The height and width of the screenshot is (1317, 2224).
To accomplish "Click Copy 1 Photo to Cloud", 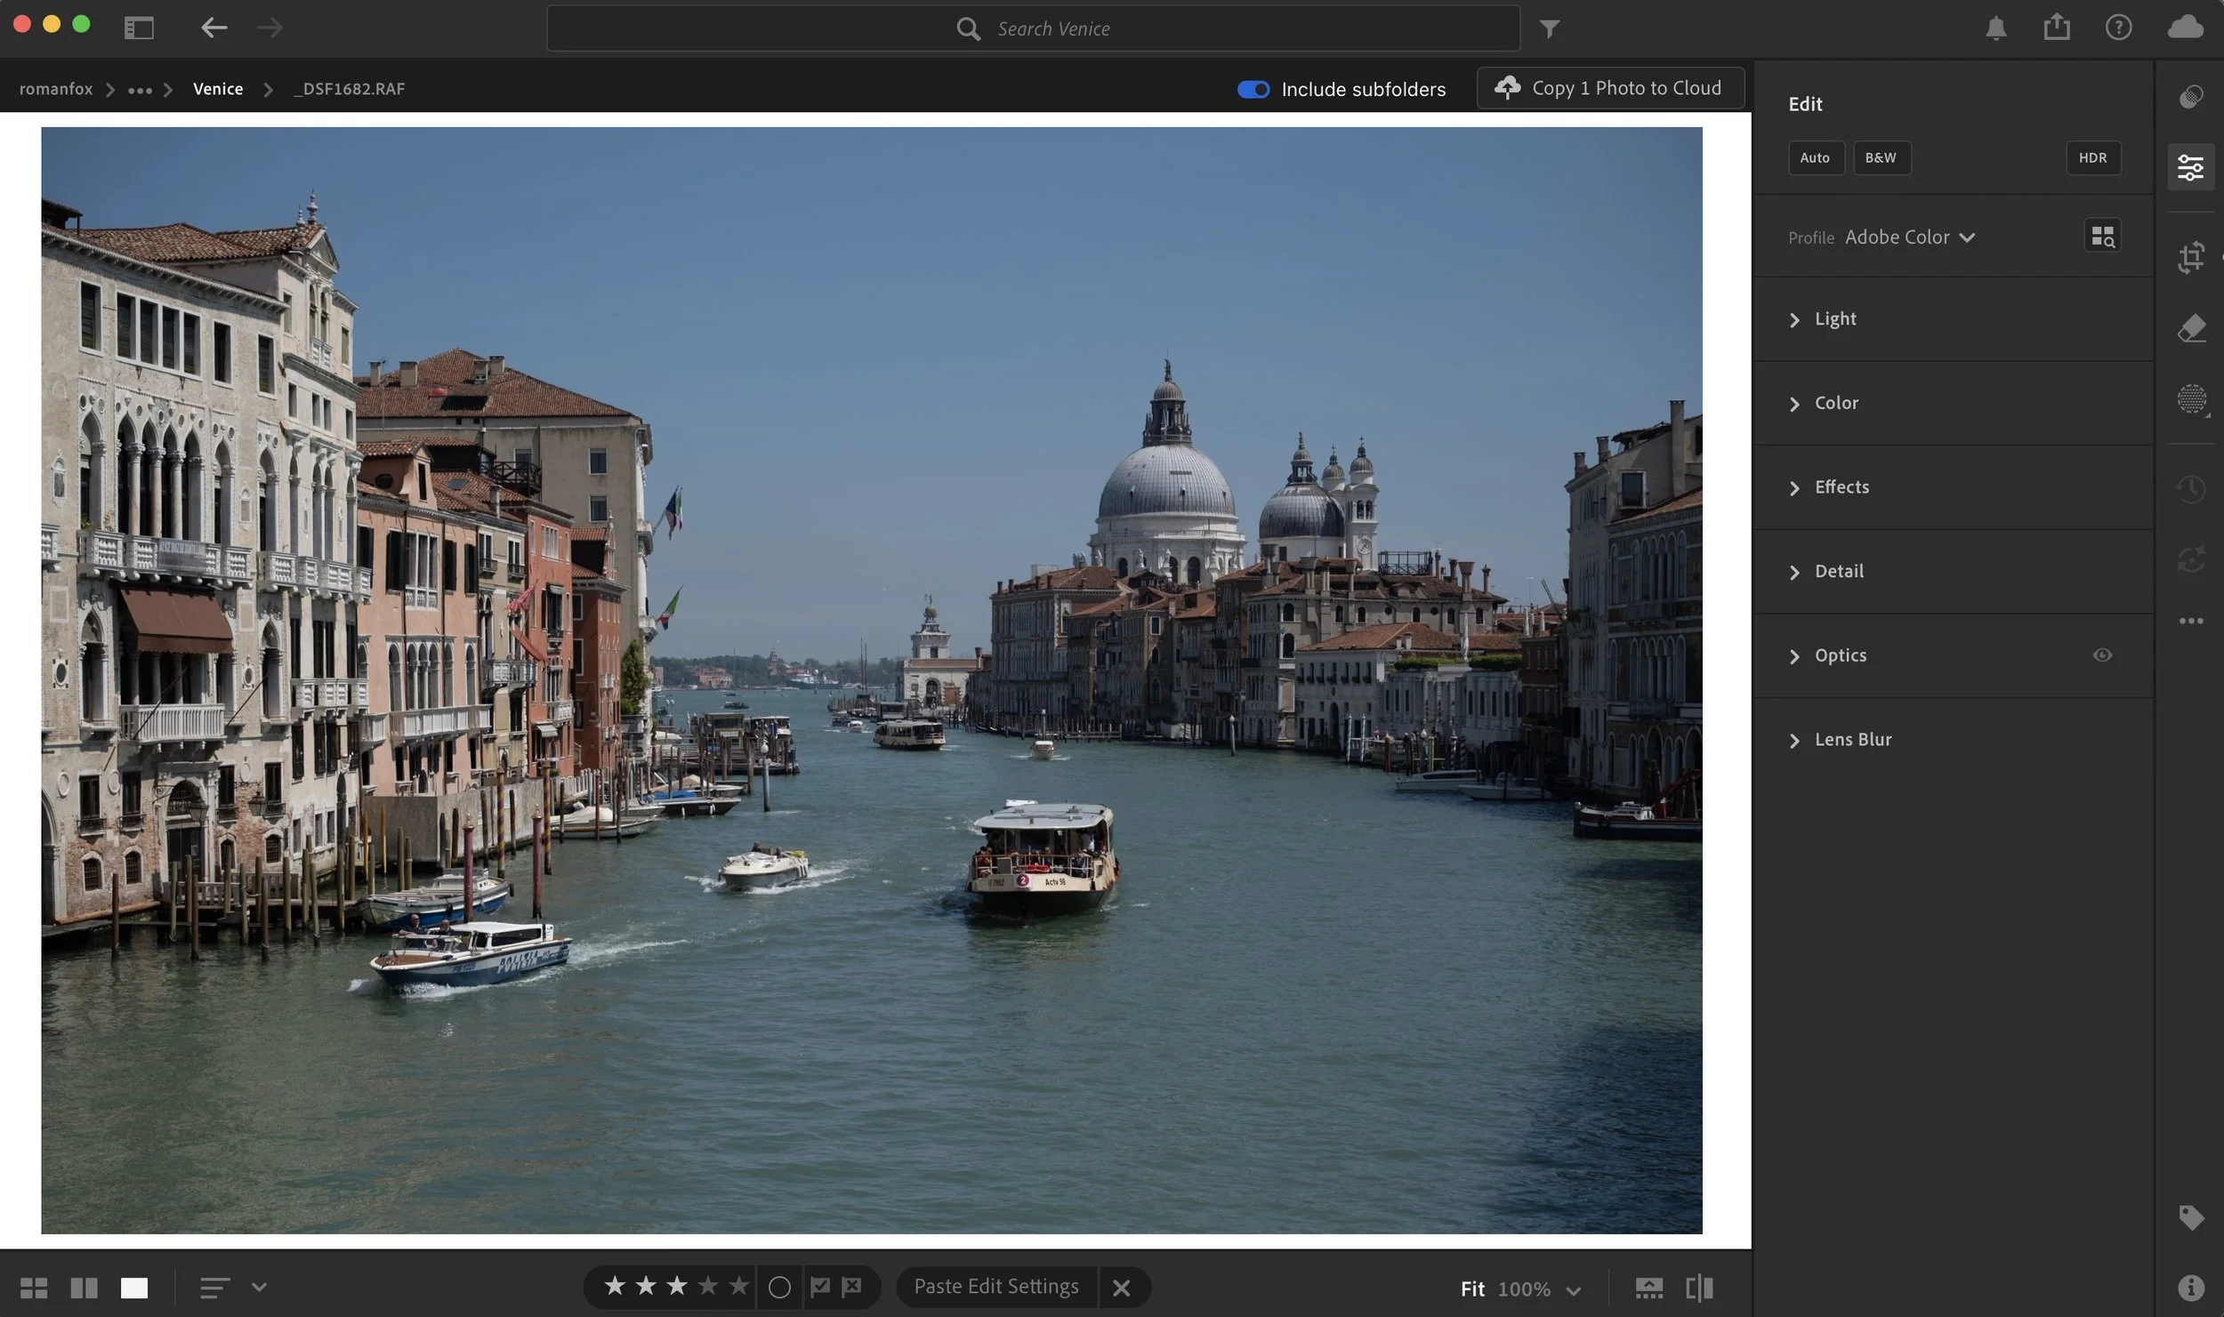I will click(1609, 88).
